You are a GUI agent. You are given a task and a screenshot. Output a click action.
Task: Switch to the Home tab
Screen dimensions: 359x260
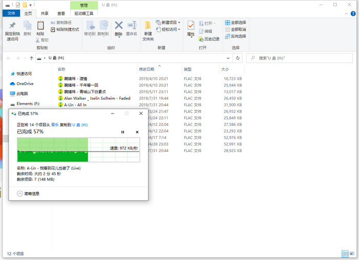28,13
